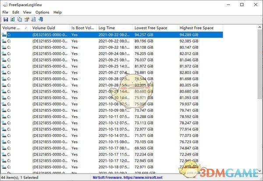Click the vertical scrollbar down arrow

coord(259,171)
